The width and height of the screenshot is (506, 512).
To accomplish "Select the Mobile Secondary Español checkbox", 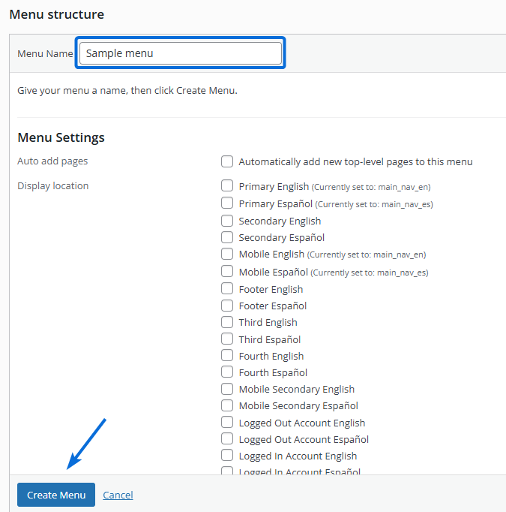I will tap(227, 405).
